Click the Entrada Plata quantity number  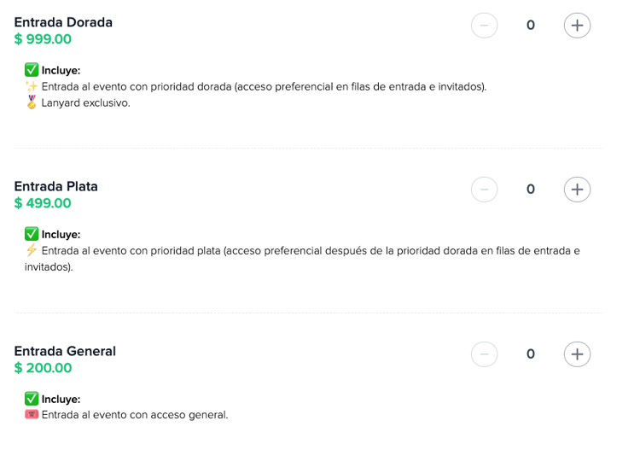tap(531, 189)
